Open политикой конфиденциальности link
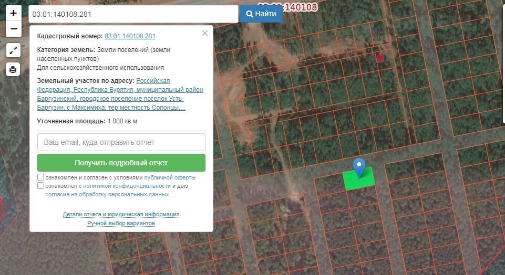 pos(127,186)
